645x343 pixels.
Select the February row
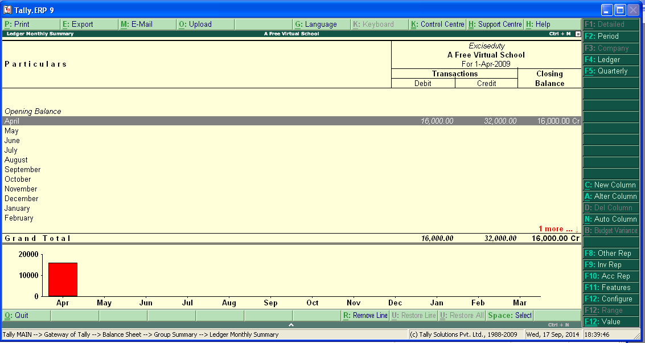pyautogui.click(x=291, y=218)
